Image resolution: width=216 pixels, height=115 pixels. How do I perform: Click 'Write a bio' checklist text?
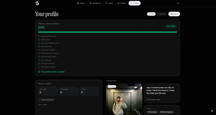[45, 40]
